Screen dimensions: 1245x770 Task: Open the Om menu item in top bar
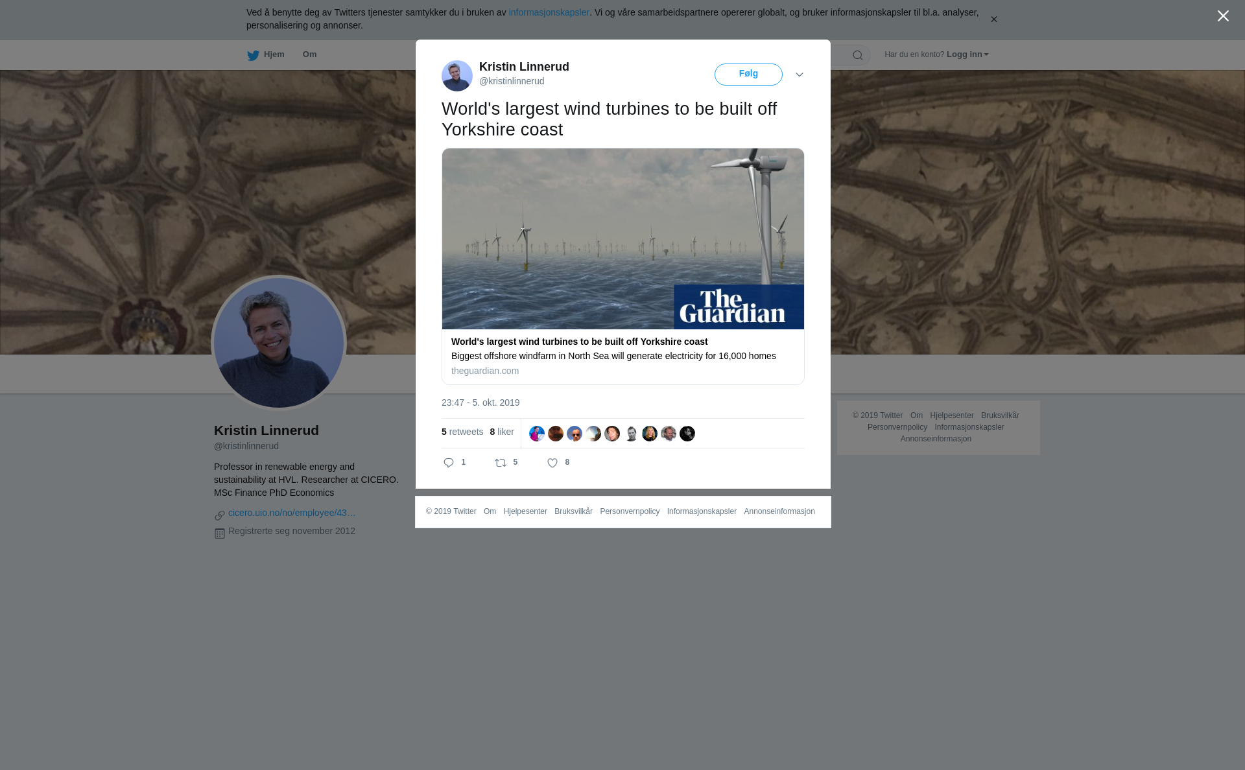(x=309, y=54)
